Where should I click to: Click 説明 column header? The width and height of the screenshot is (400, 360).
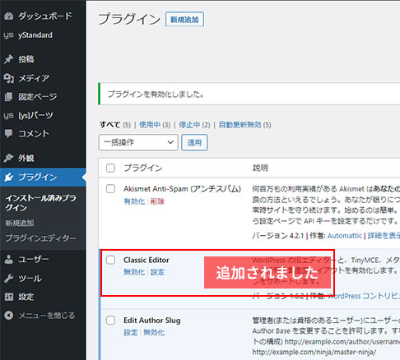[260, 168]
